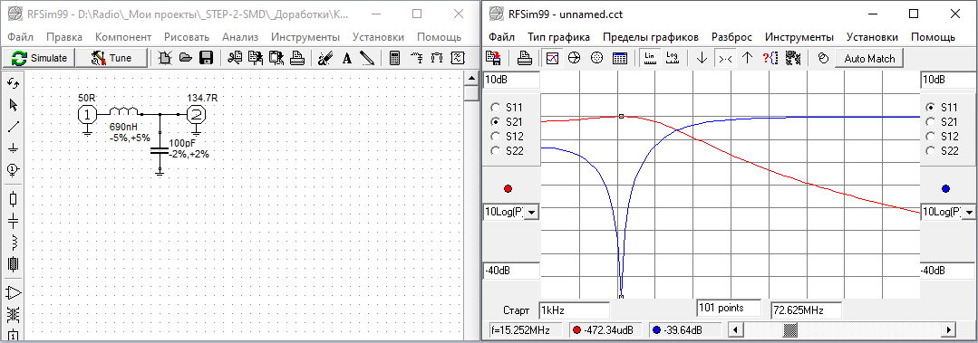This screenshot has width=978, height=343.
Task: Select the text label 'A' tool
Action: pyautogui.click(x=347, y=58)
